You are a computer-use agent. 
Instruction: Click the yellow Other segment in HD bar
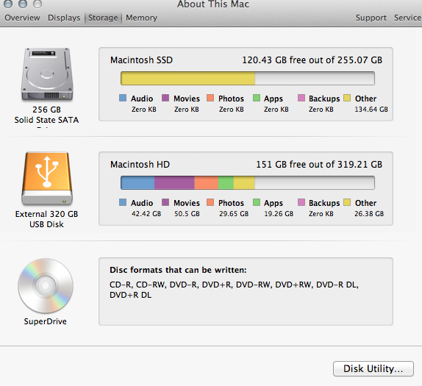(x=244, y=183)
